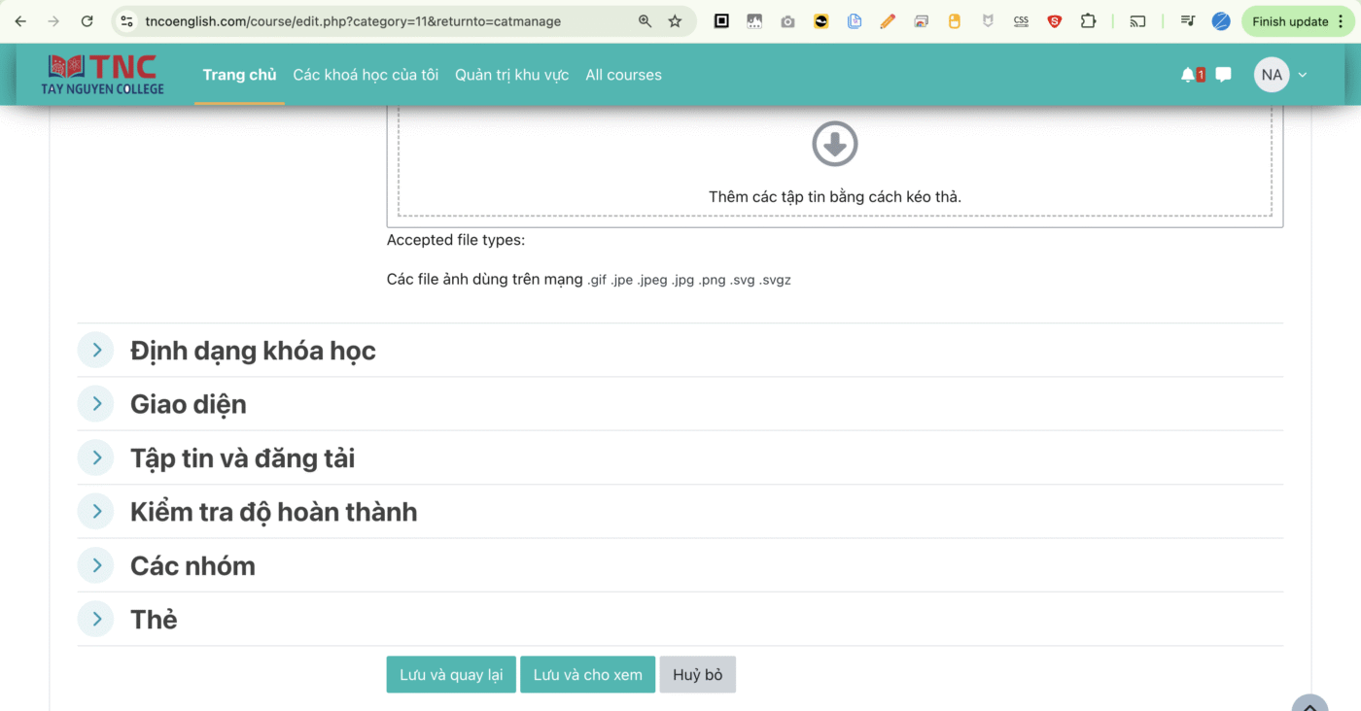This screenshot has height=711, width=1361.
Task: Open the browser extensions puzzle icon
Action: click(1088, 21)
